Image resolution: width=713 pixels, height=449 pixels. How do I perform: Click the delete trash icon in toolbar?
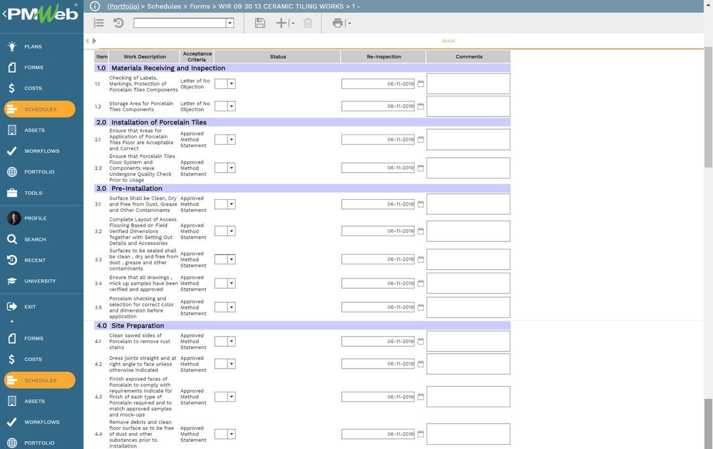pyautogui.click(x=308, y=23)
